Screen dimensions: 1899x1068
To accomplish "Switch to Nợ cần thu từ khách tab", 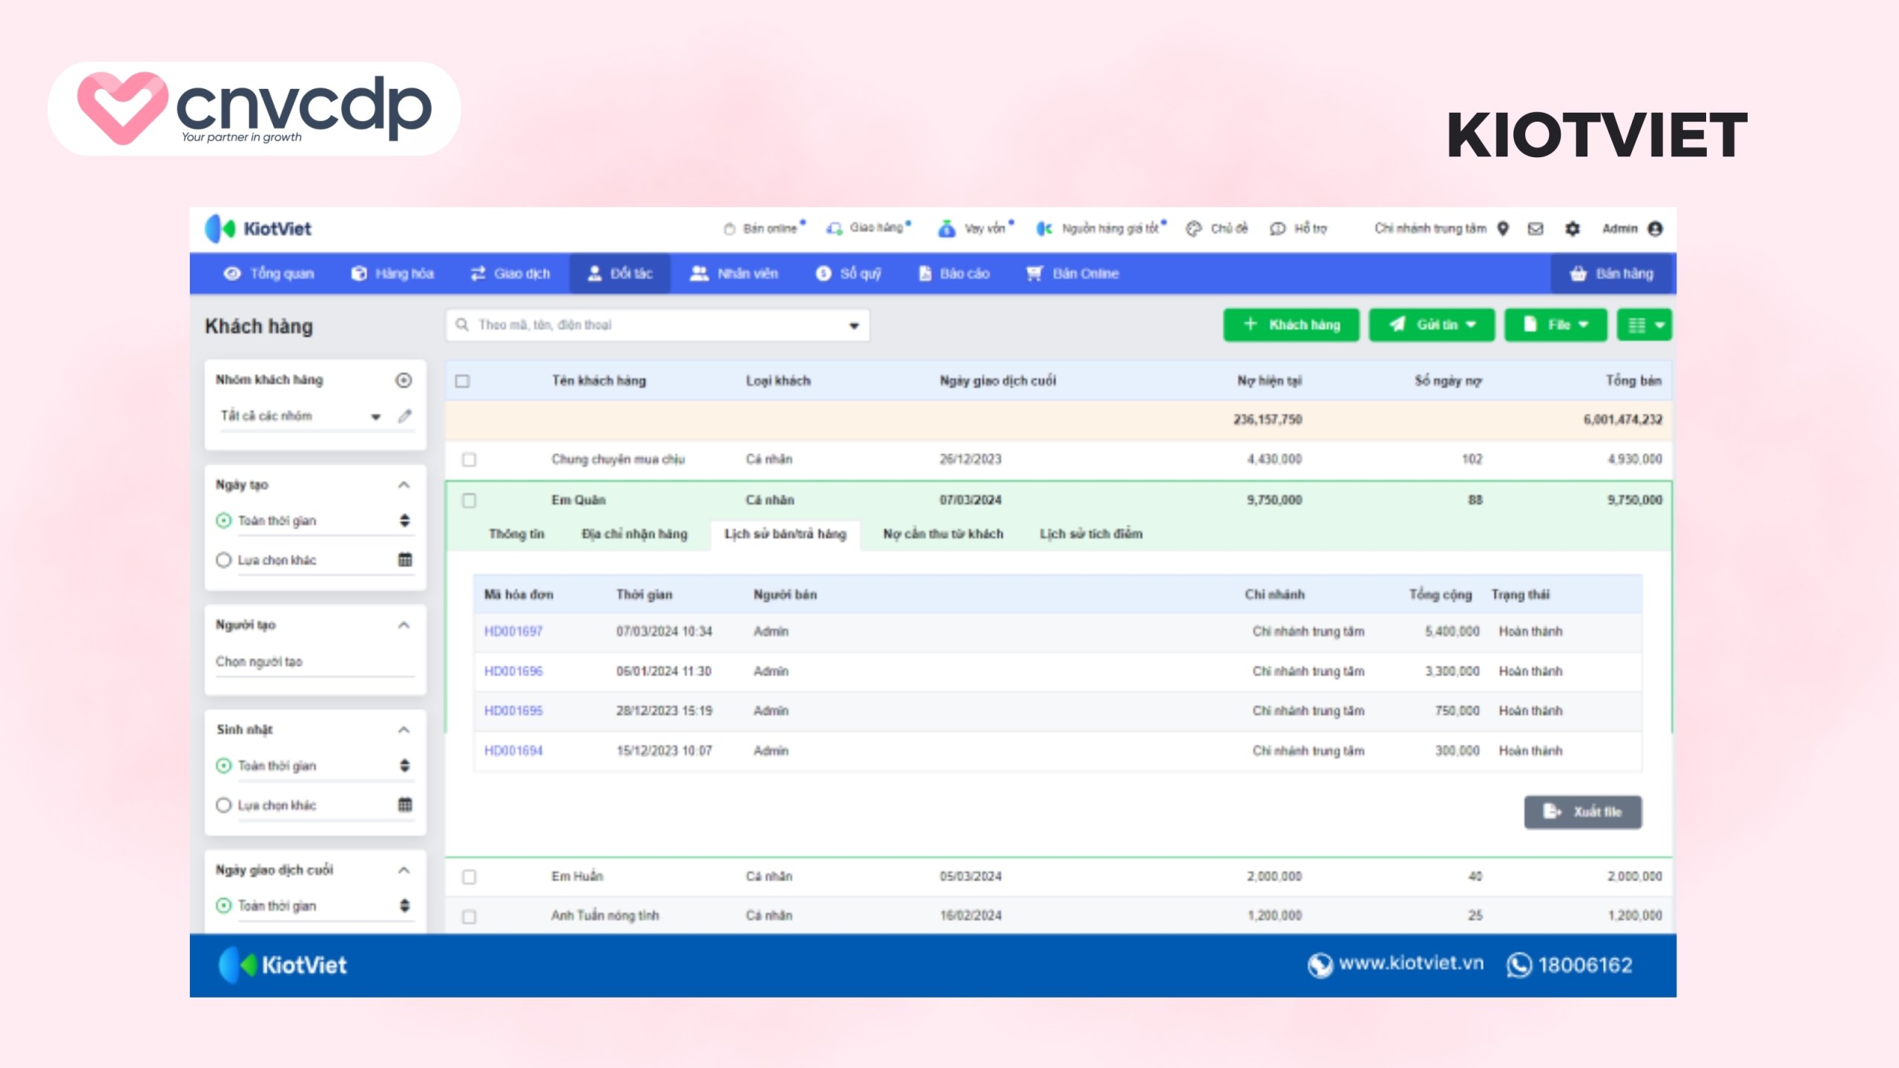I will [x=943, y=534].
